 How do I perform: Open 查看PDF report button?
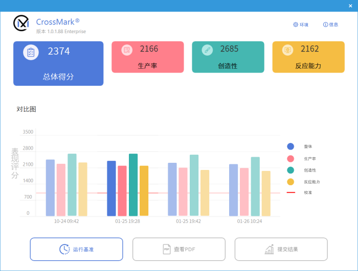coord(178,249)
